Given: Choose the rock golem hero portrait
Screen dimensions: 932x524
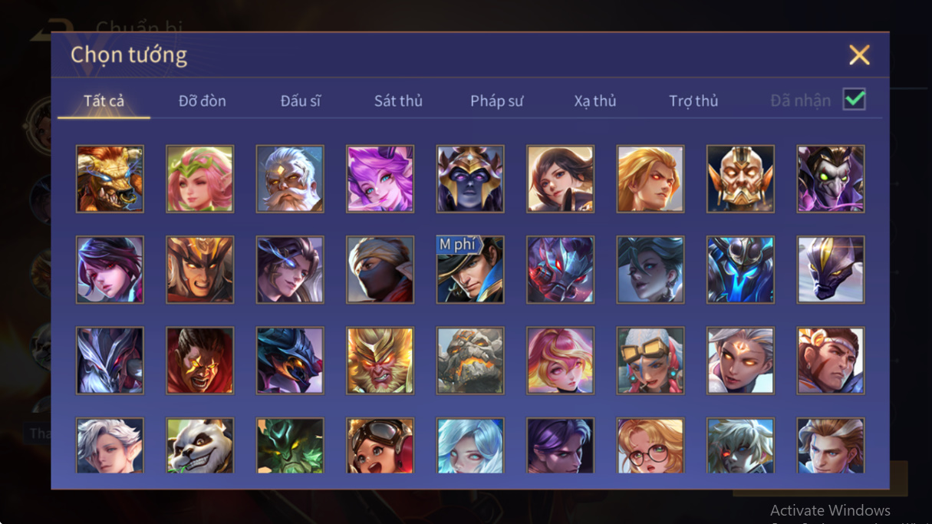Looking at the screenshot, I should tap(470, 360).
